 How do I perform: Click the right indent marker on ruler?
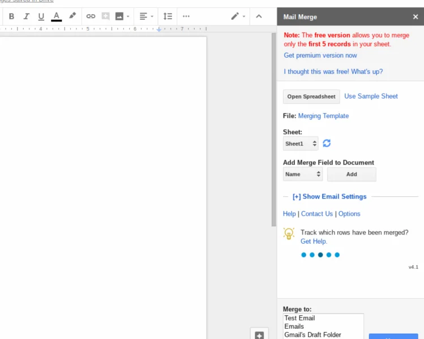159,29
